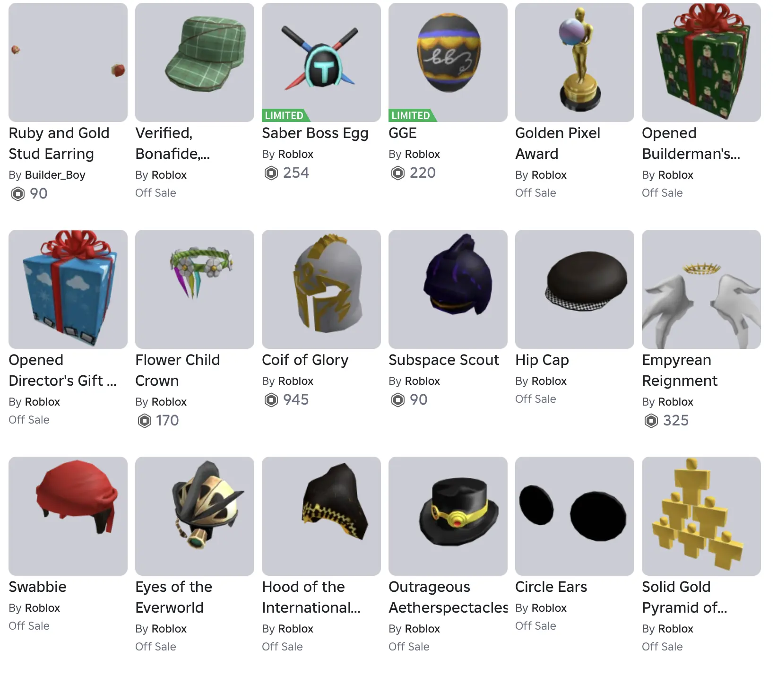This screenshot has height=676, width=777.
Task: Select the green plaid Verified, Bonafide cap image
Action: (x=195, y=62)
